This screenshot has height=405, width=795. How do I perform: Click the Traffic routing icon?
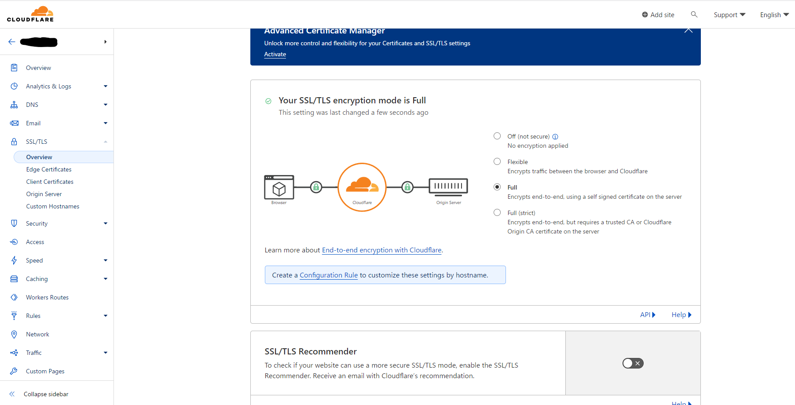14,353
